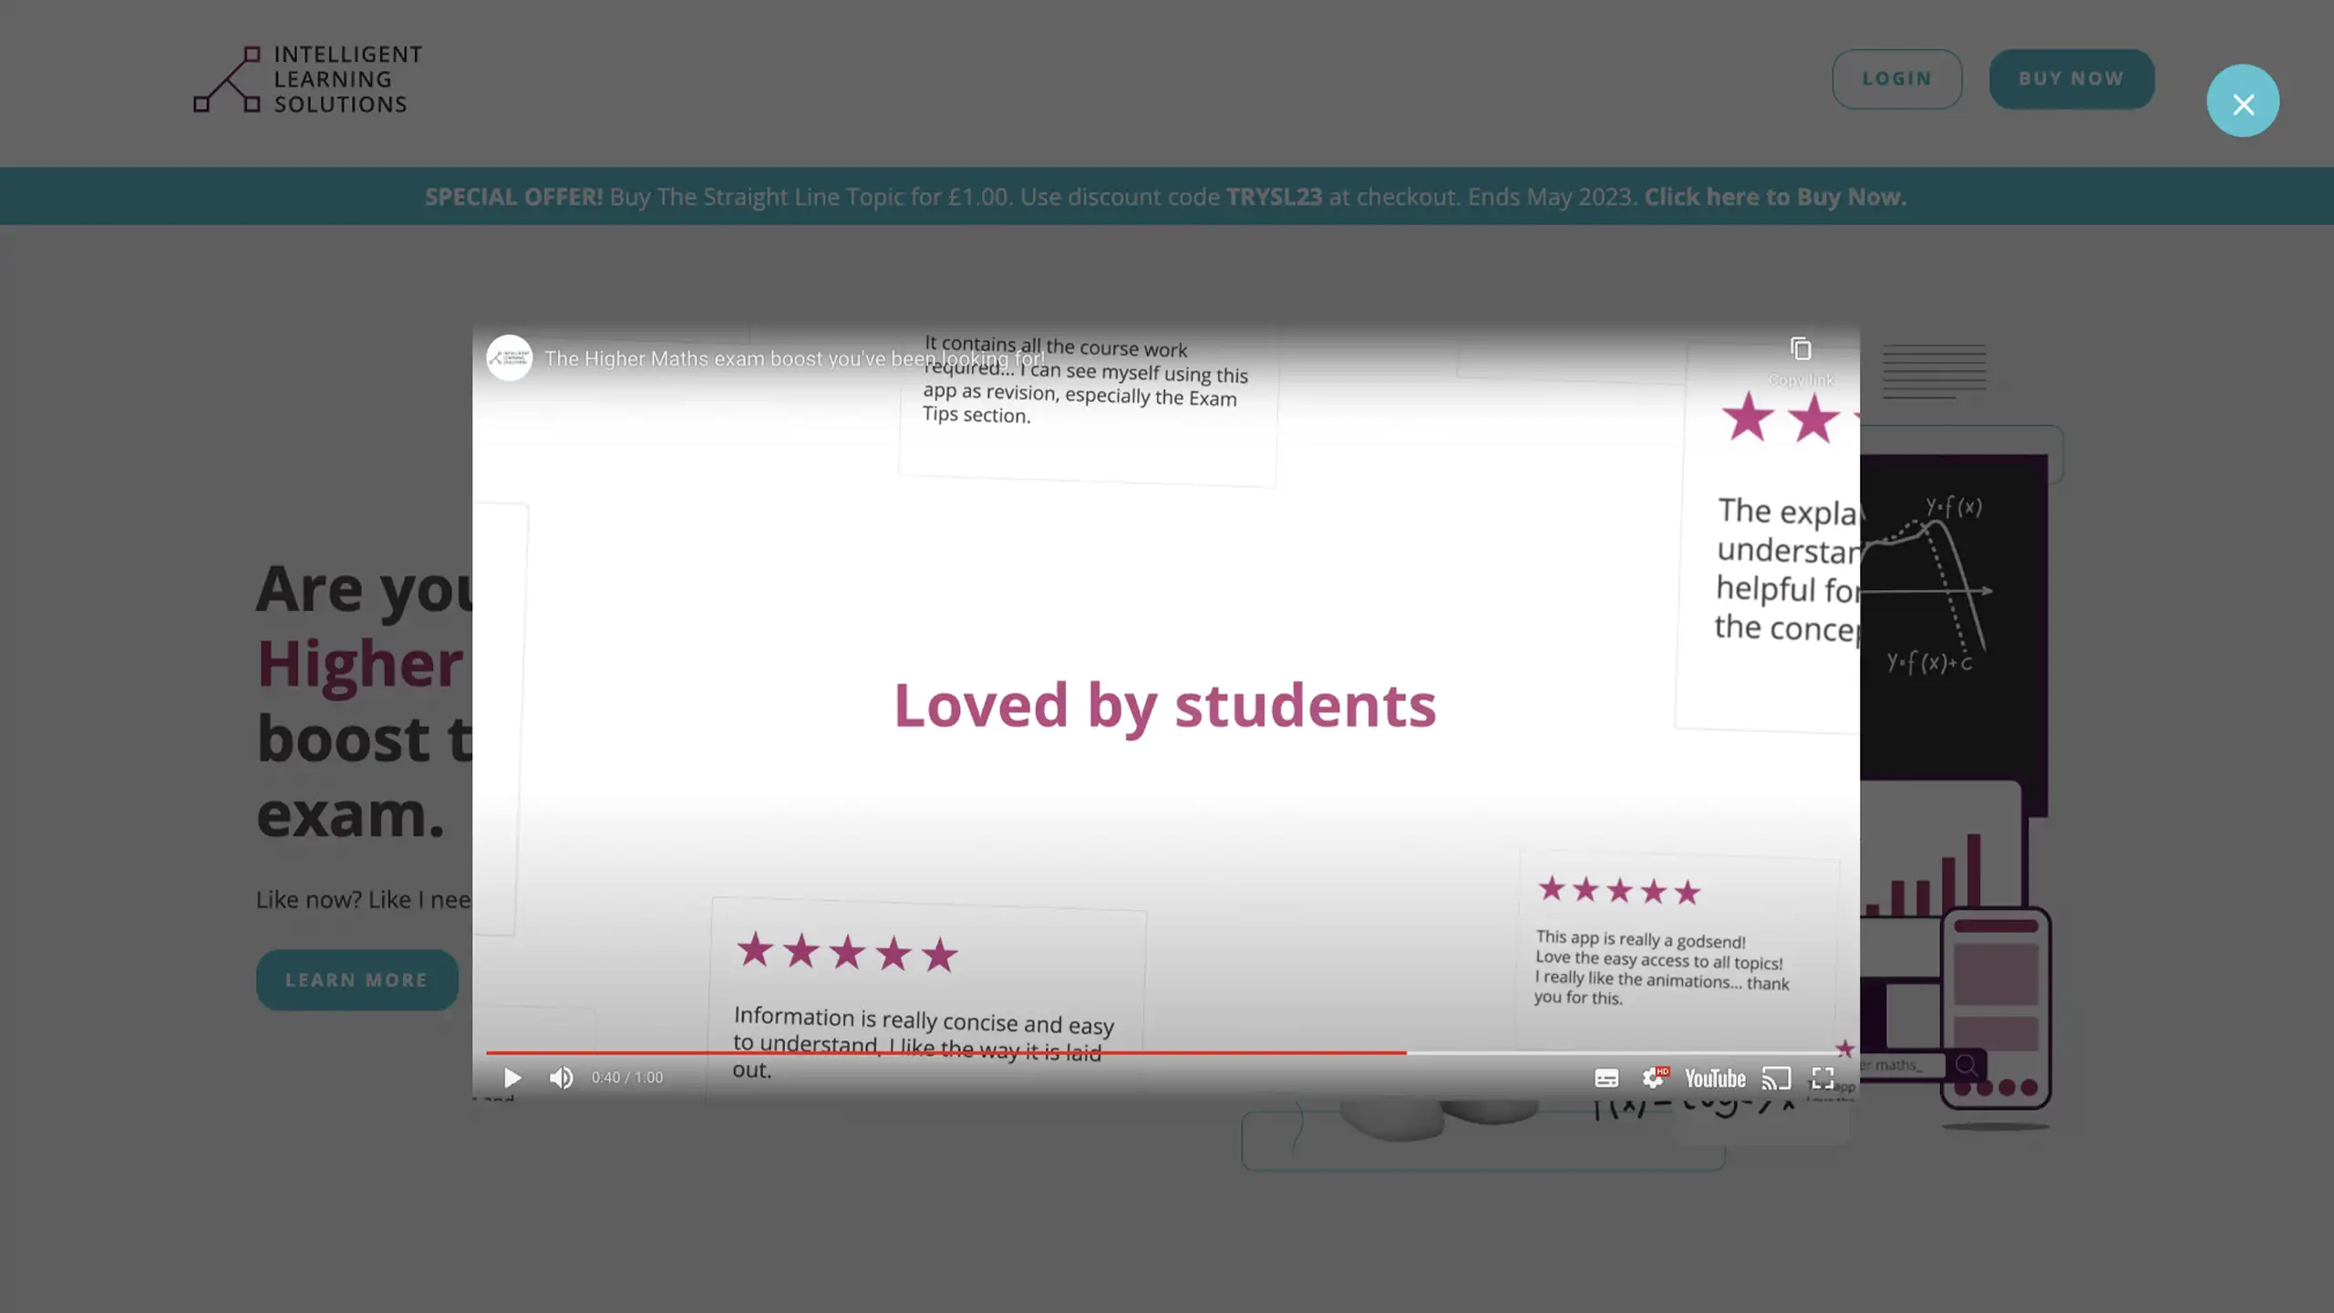Click the 'Loved by students' video text
2334x1313 pixels.
coord(1165,706)
